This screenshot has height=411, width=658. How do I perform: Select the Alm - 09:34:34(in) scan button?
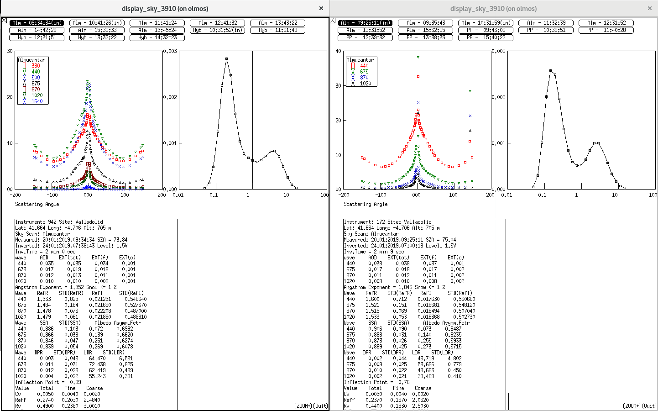click(x=37, y=23)
